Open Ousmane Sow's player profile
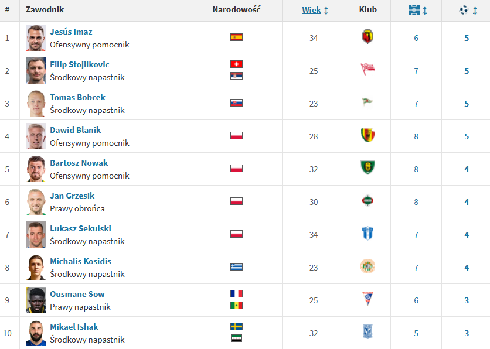 [77, 294]
